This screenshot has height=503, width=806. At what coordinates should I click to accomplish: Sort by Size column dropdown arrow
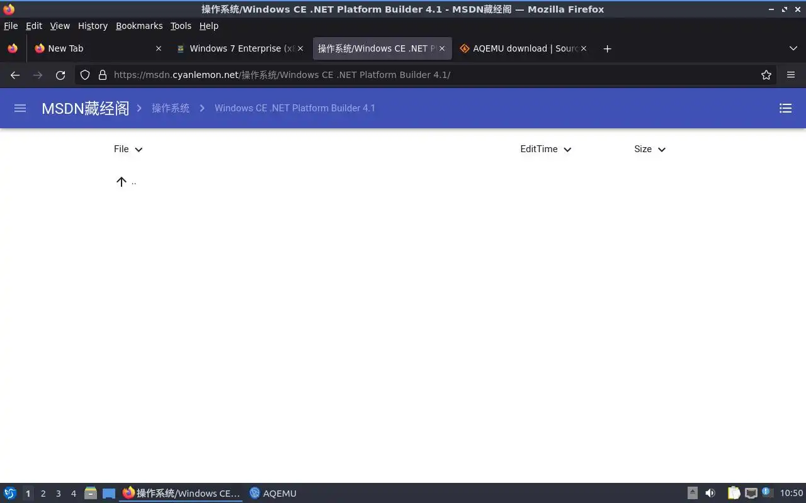pos(662,150)
